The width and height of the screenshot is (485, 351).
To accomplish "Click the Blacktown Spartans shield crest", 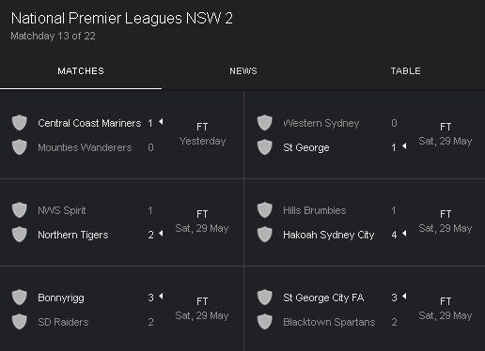I will [265, 322].
